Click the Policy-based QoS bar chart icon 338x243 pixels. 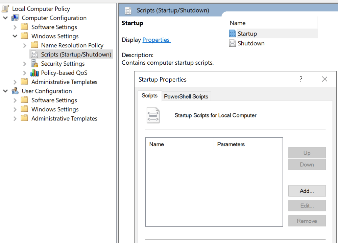(x=34, y=73)
